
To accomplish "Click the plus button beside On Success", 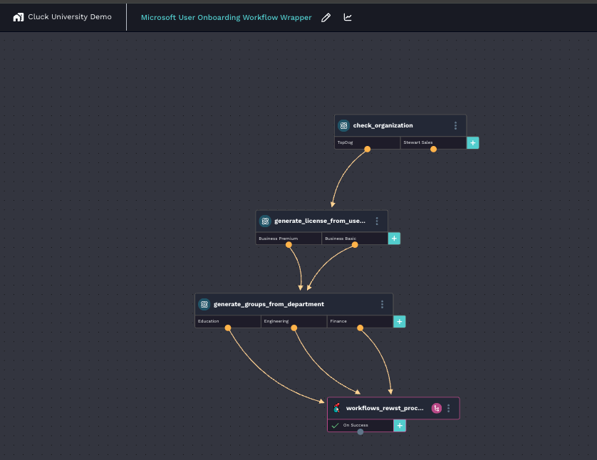I will pos(400,425).
